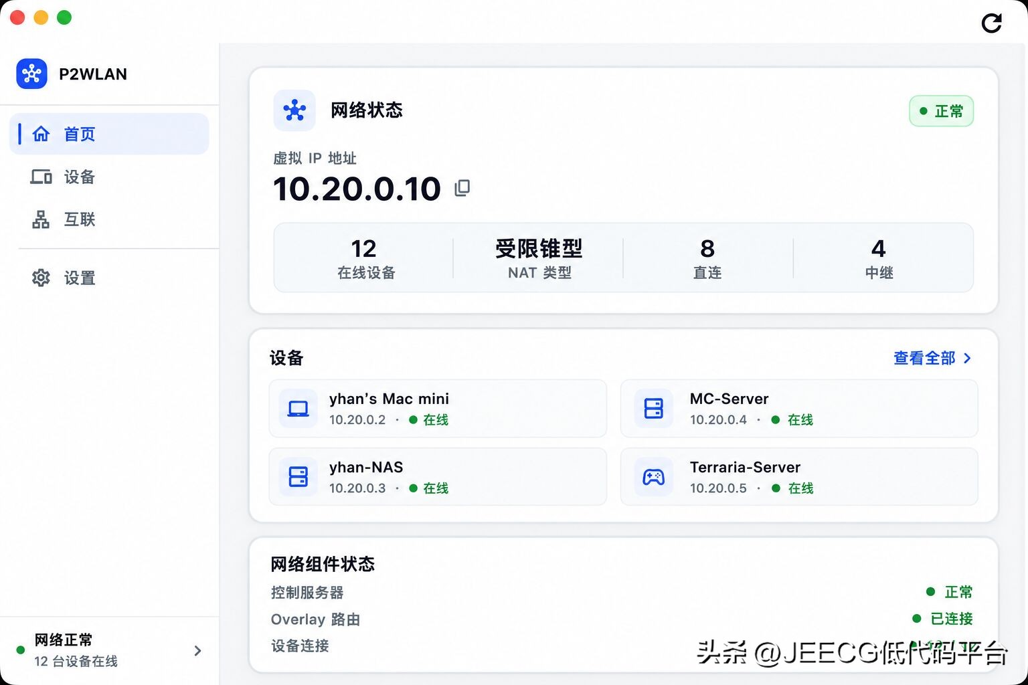Screen dimensions: 1028x685
Task: Click the yhan-NAS server icon
Action: 298,477
